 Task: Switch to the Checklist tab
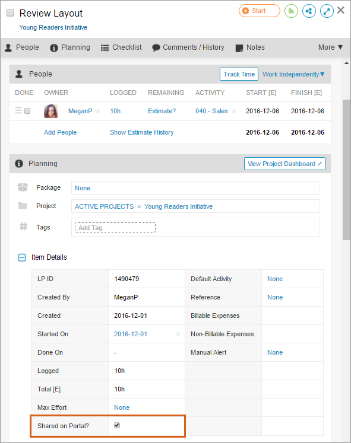click(121, 47)
